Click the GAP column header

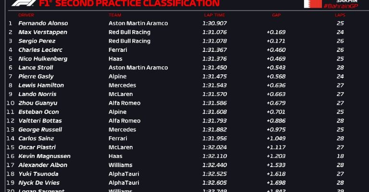coord(276,15)
